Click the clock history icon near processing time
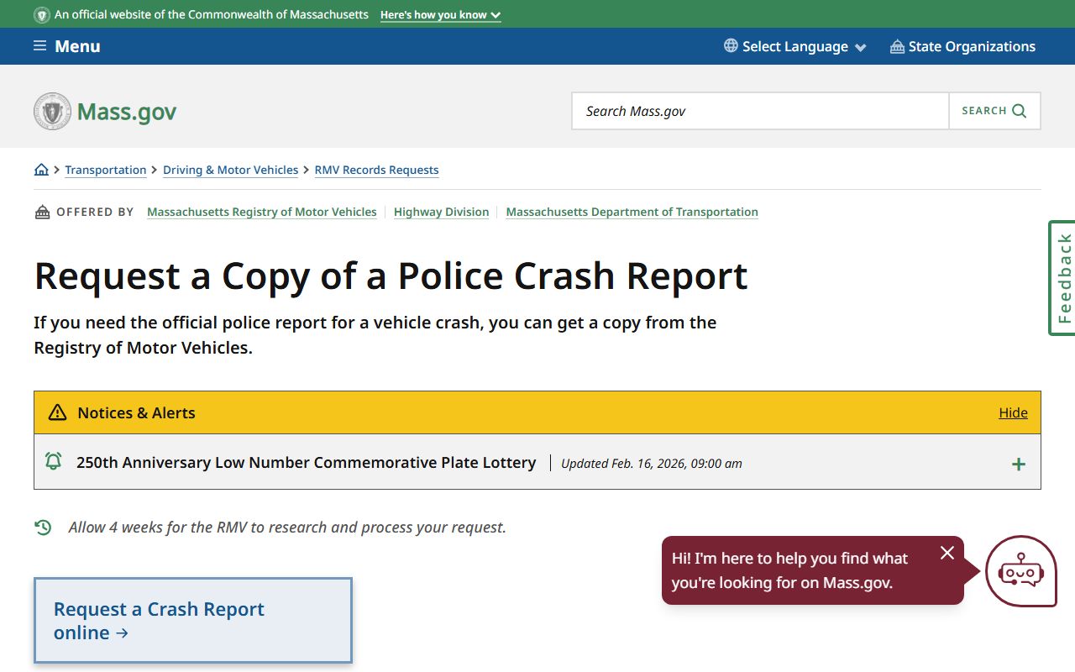The image size is (1075, 672). (43, 528)
